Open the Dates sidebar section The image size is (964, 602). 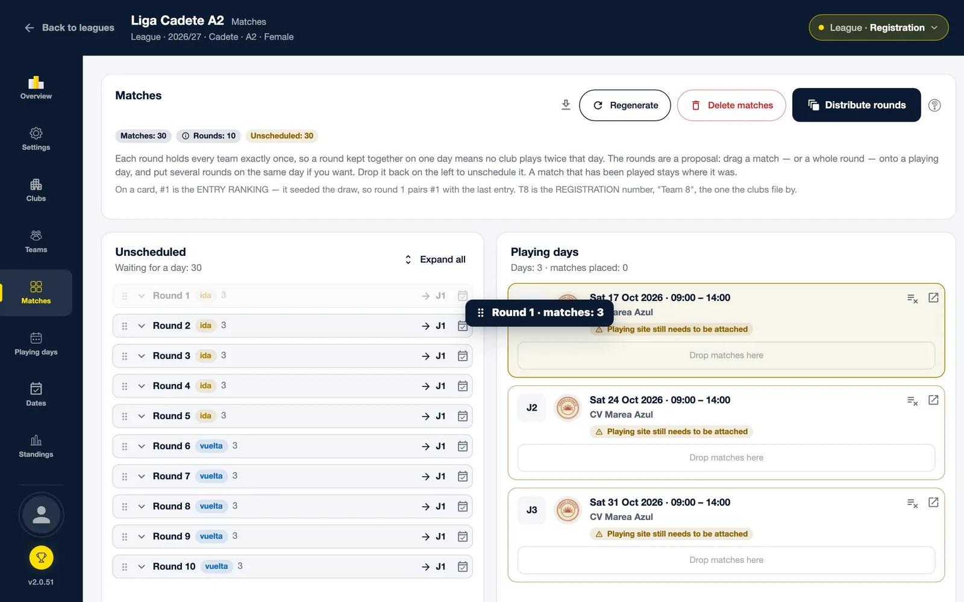click(36, 395)
